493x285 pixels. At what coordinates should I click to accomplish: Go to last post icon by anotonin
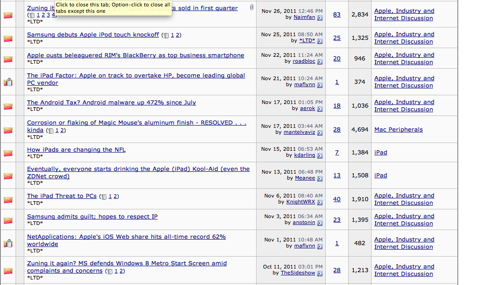pos(320,223)
